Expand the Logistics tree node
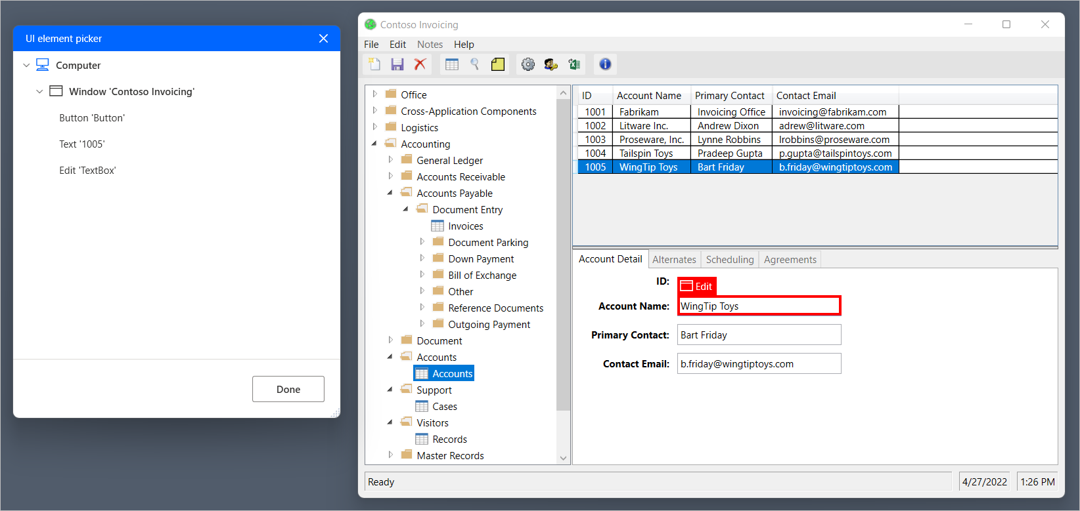The width and height of the screenshot is (1080, 511). (375, 127)
